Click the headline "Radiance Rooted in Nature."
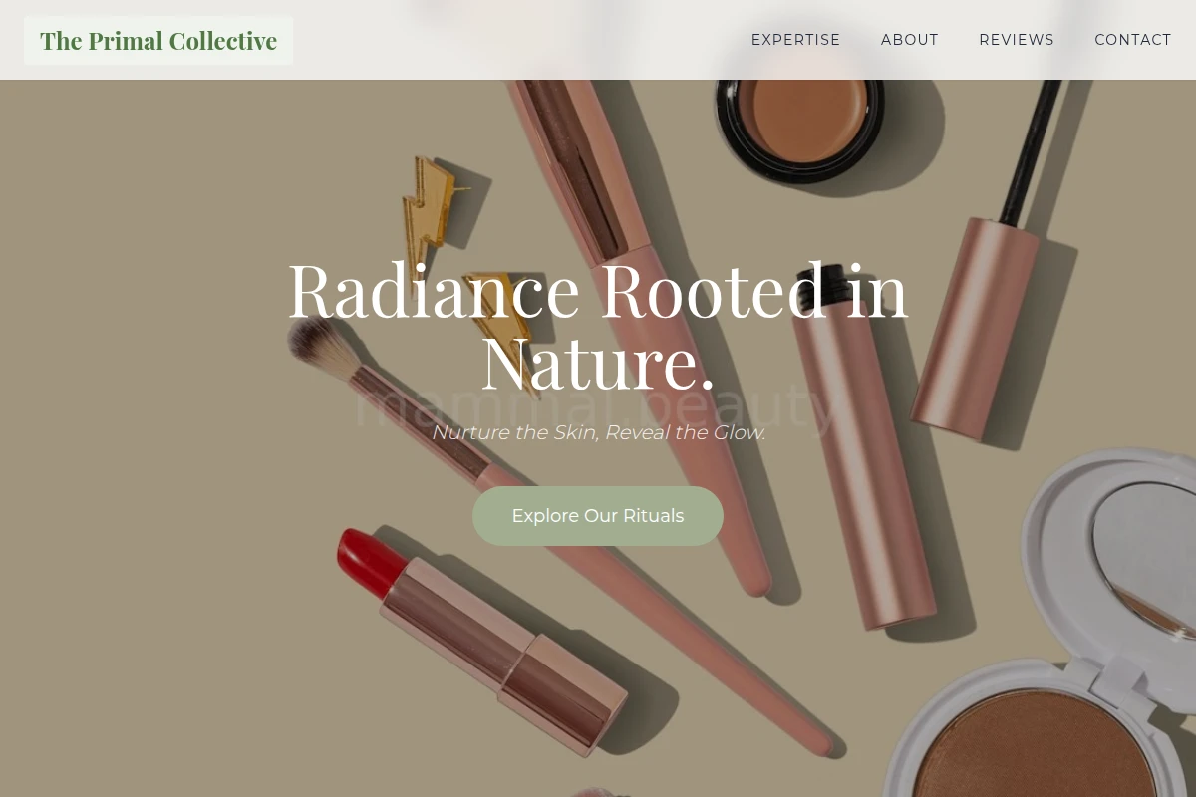This screenshot has width=1196, height=797. (598, 327)
